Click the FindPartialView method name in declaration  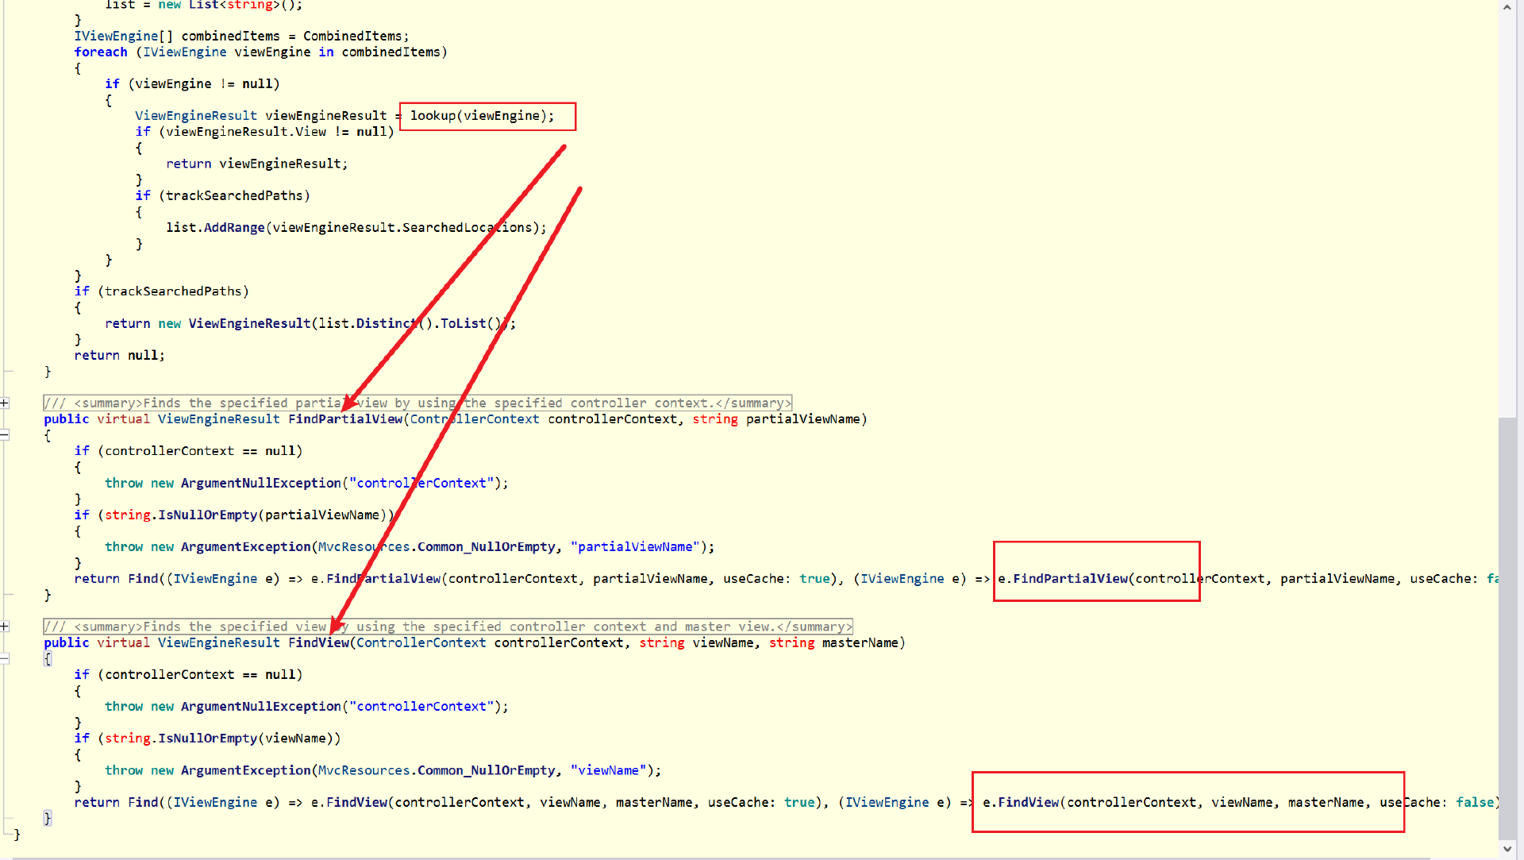[x=344, y=419]
